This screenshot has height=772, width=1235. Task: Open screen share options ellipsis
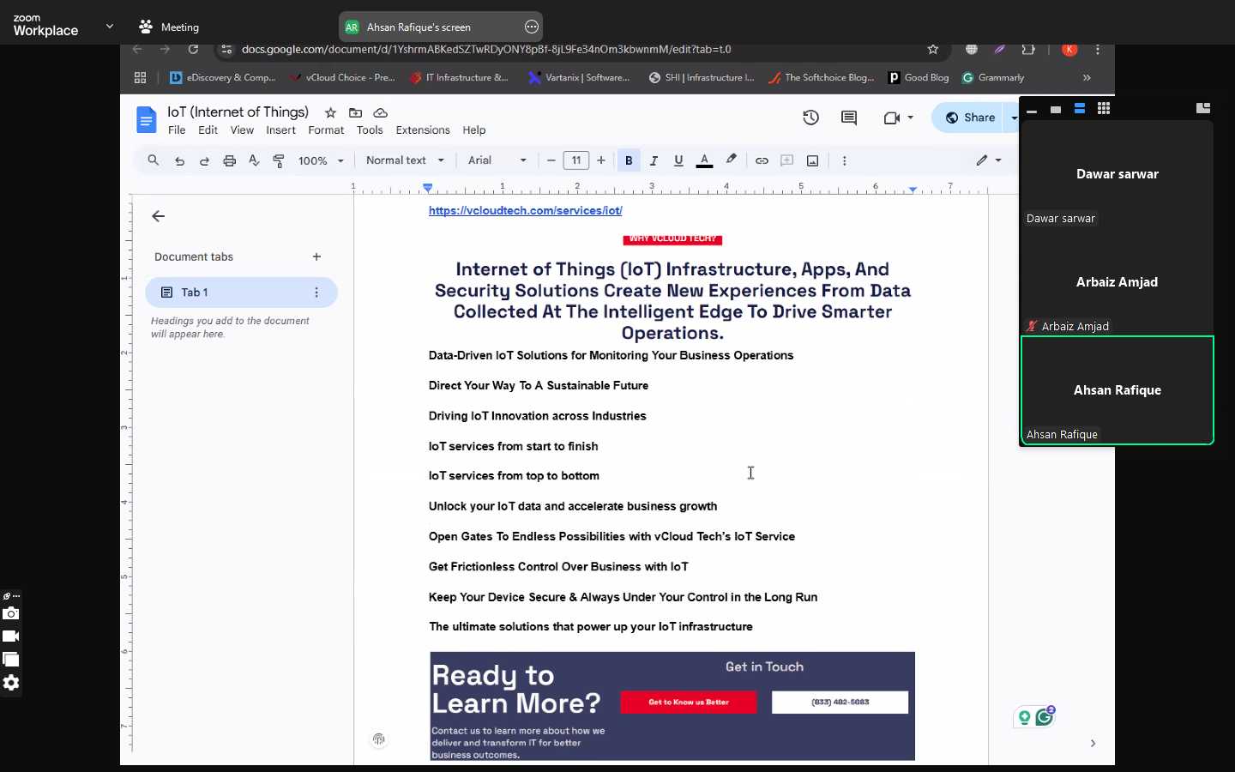[x=532, y=27]
